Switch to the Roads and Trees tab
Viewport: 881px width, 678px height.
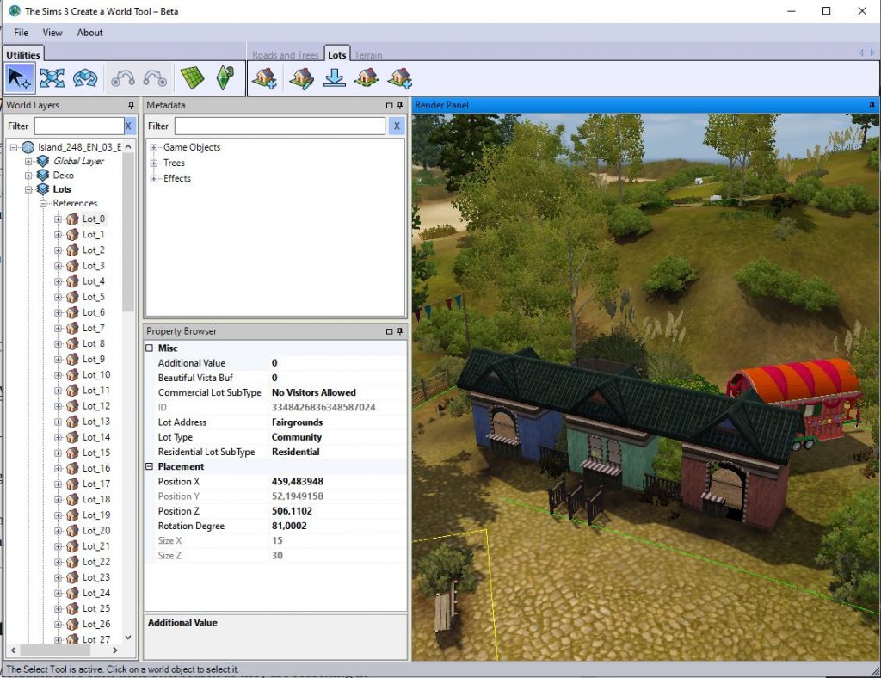pos(285,55)
